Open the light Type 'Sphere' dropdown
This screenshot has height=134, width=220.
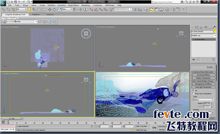(203, 100)
